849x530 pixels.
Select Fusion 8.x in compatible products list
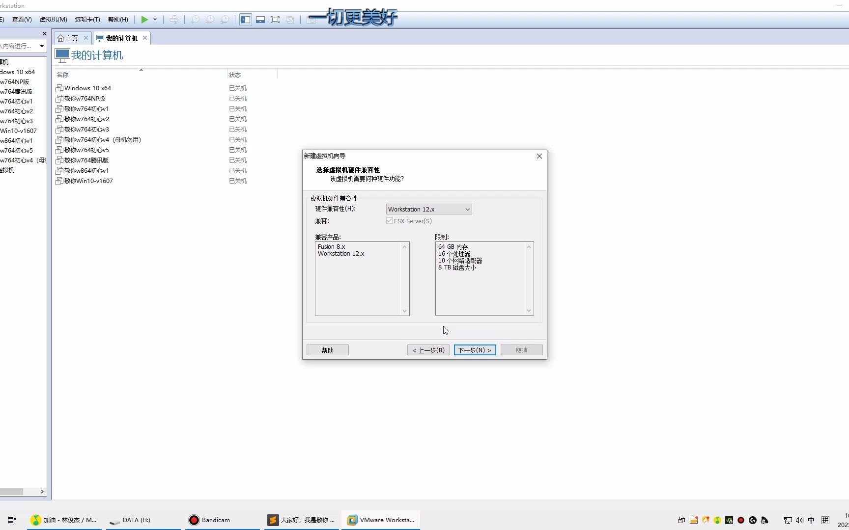[x=332, y=247]
